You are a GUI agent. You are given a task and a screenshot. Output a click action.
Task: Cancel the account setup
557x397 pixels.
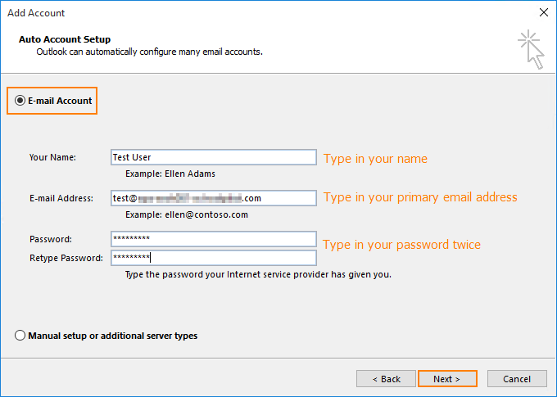(x=517, y=379)
